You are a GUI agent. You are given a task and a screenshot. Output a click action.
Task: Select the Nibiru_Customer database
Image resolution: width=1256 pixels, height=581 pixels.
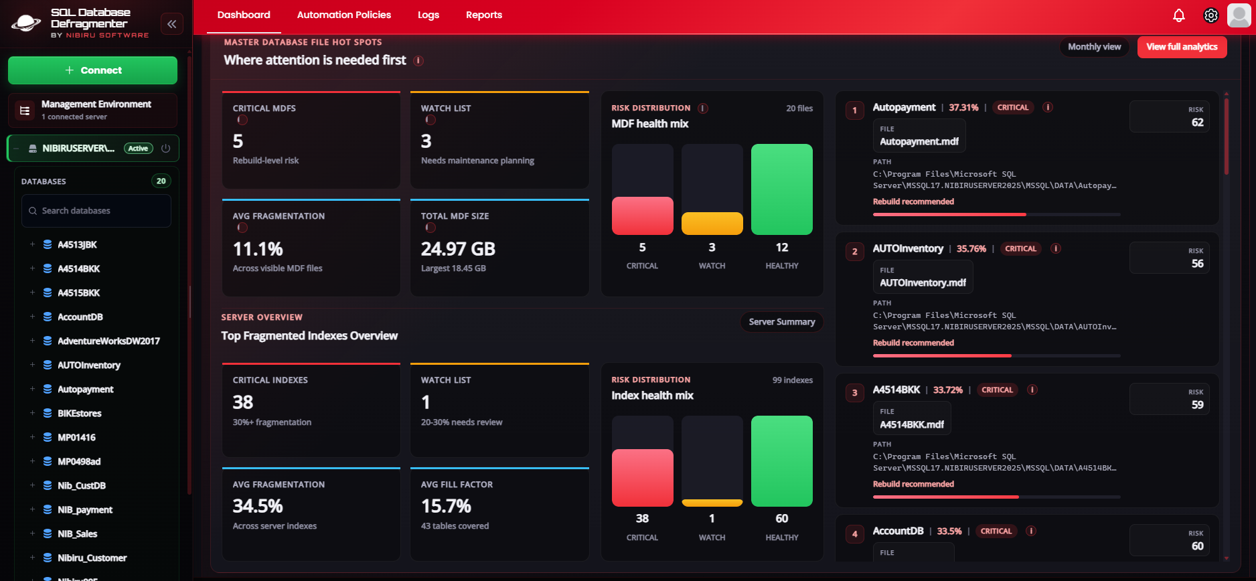coord(92,558)
